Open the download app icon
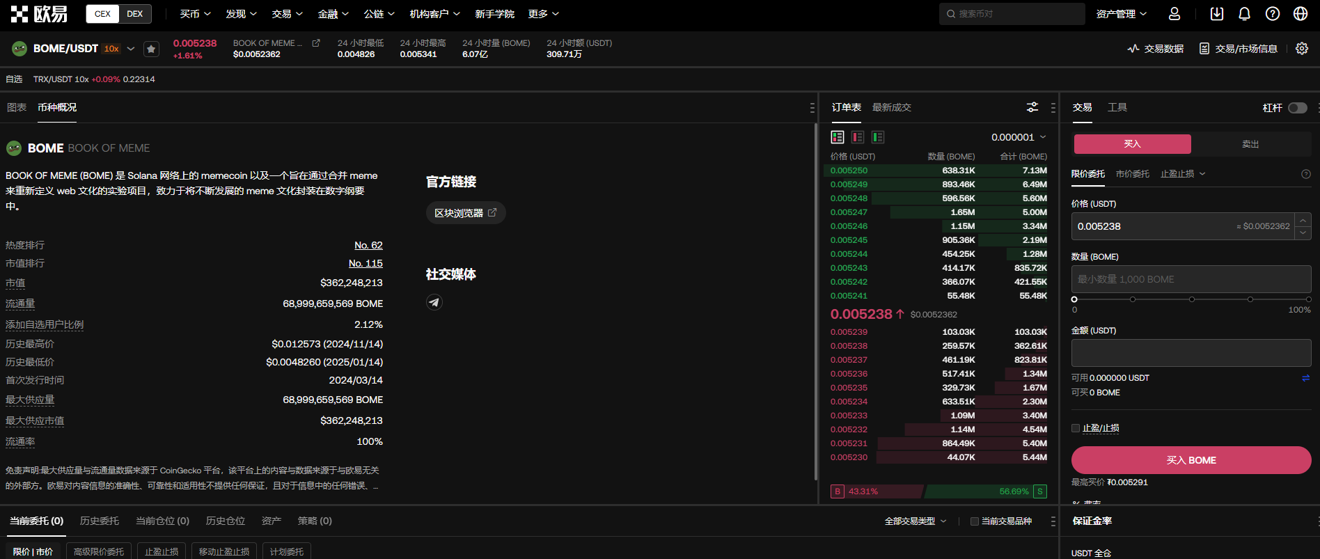Image resolution: width=1320 pixels, height=559 pixels. coord(1217,14)
